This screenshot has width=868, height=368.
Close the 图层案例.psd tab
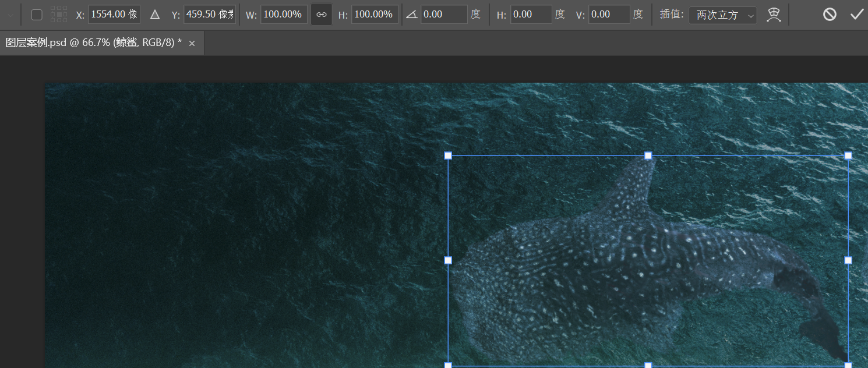192,44
